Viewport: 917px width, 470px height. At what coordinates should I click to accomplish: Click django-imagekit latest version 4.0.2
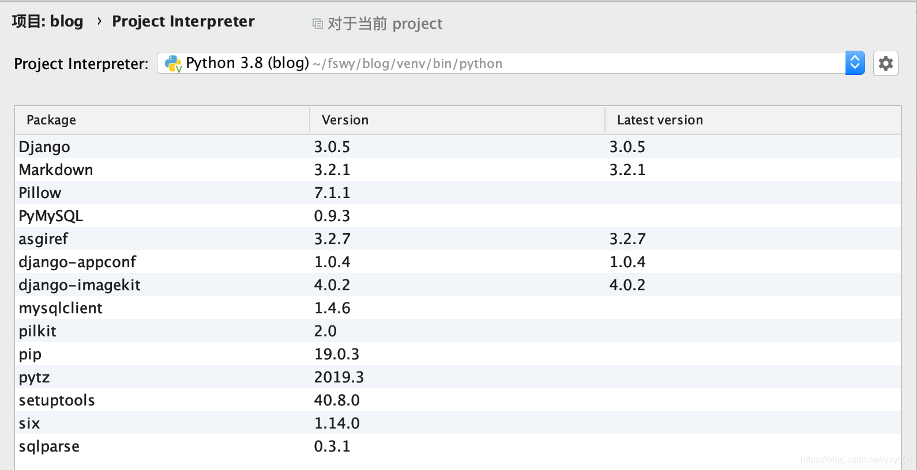pos(627,285)
